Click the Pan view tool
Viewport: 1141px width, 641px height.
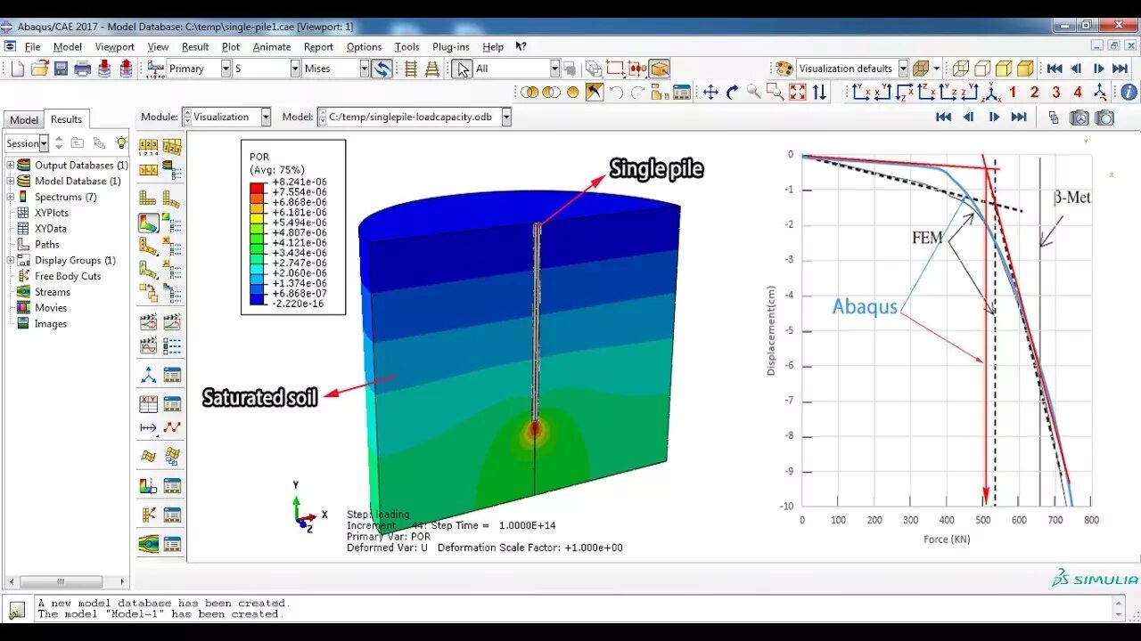pyautogui.click(x=710, y=92)
